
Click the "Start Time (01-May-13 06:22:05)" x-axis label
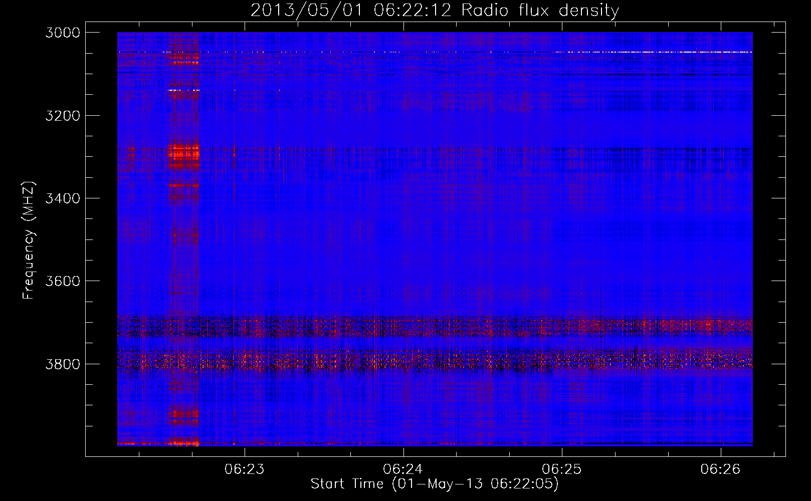435,484
